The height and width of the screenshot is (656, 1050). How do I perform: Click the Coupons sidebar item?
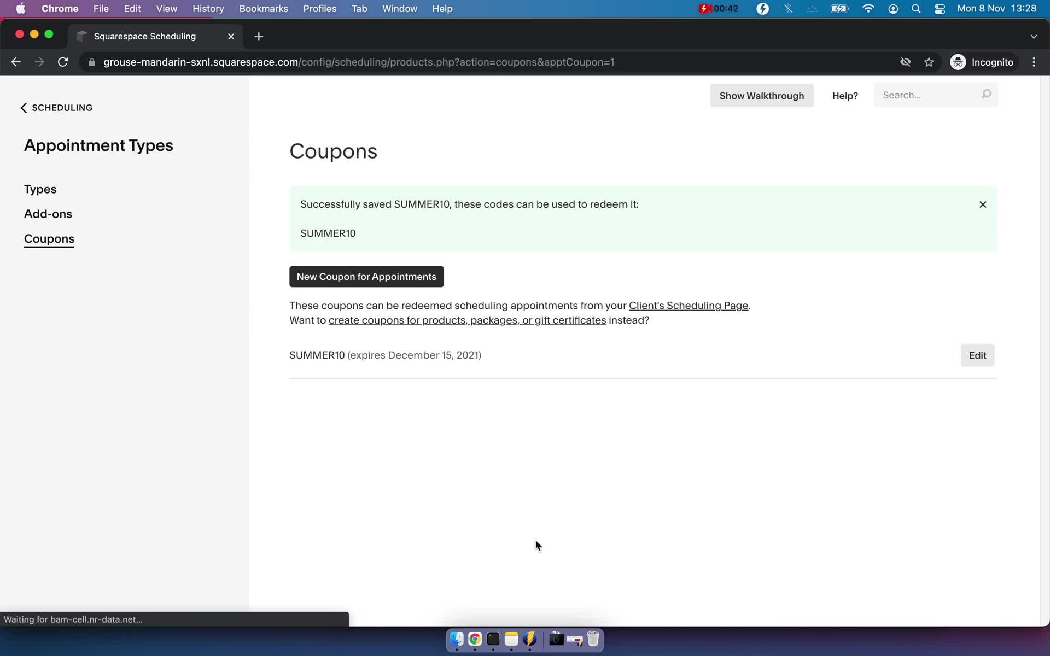(49, 239)
